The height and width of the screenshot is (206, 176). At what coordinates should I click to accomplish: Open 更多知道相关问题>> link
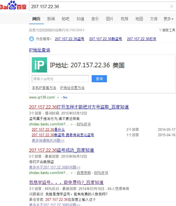point(48,140)
